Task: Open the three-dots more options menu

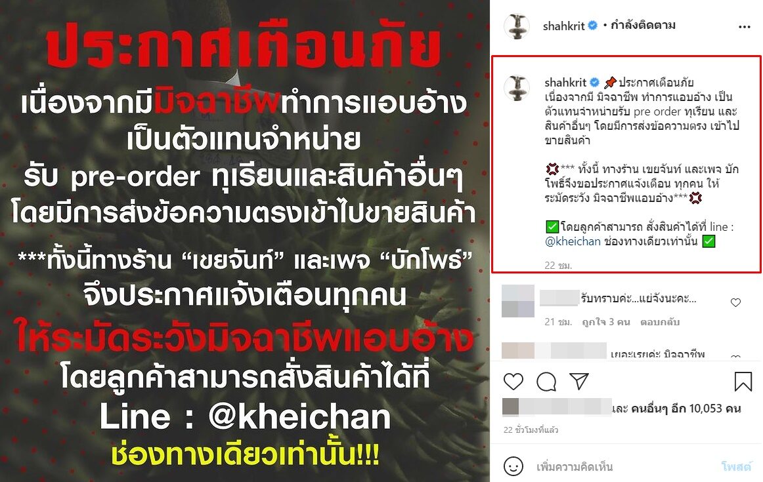Action: (x=744, y=27)
